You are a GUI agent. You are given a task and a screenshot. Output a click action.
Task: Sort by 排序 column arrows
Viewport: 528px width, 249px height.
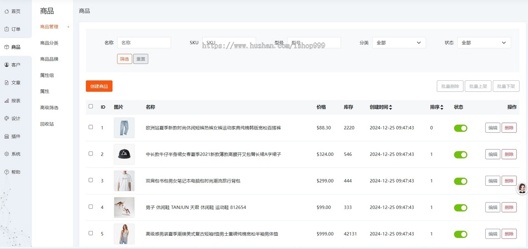pos(442,107)
